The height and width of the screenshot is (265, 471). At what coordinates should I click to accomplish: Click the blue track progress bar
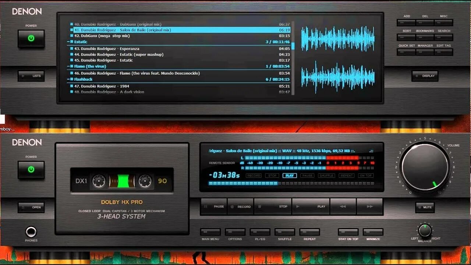click(x=291, y=183)
